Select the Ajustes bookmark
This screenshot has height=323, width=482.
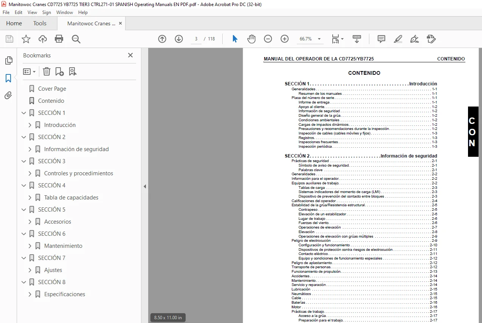tap(53, 270)
